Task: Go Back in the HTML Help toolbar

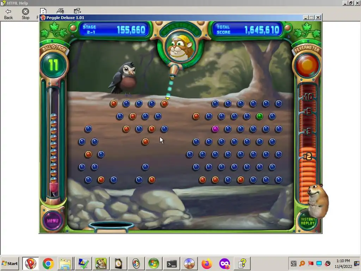Action: [8, 14]
